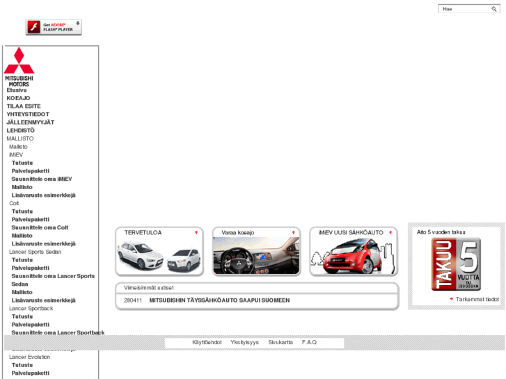The height and width of the screenshot is (379, 506).
Task: Click the Varaa koeajo card title
Action: tap(238, 232)
